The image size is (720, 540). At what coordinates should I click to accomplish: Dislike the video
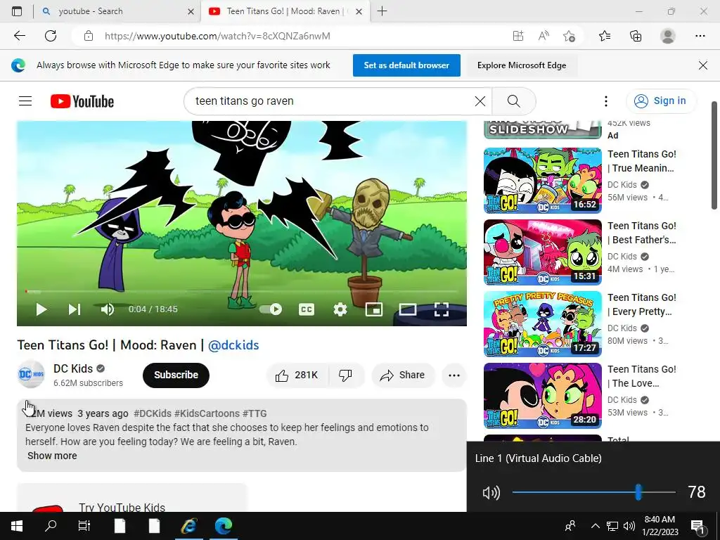pyautogui.click(x=345, y=375)
